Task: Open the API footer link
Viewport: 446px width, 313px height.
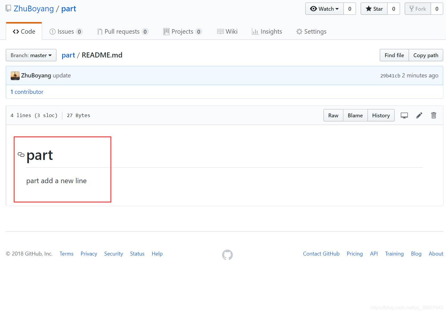Action: 374,254
